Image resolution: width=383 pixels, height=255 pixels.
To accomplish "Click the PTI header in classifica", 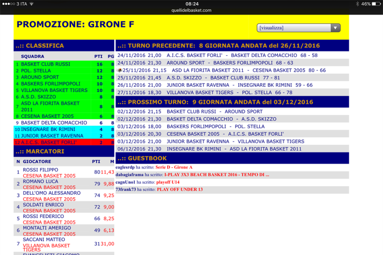I will (x=98, y=57).
